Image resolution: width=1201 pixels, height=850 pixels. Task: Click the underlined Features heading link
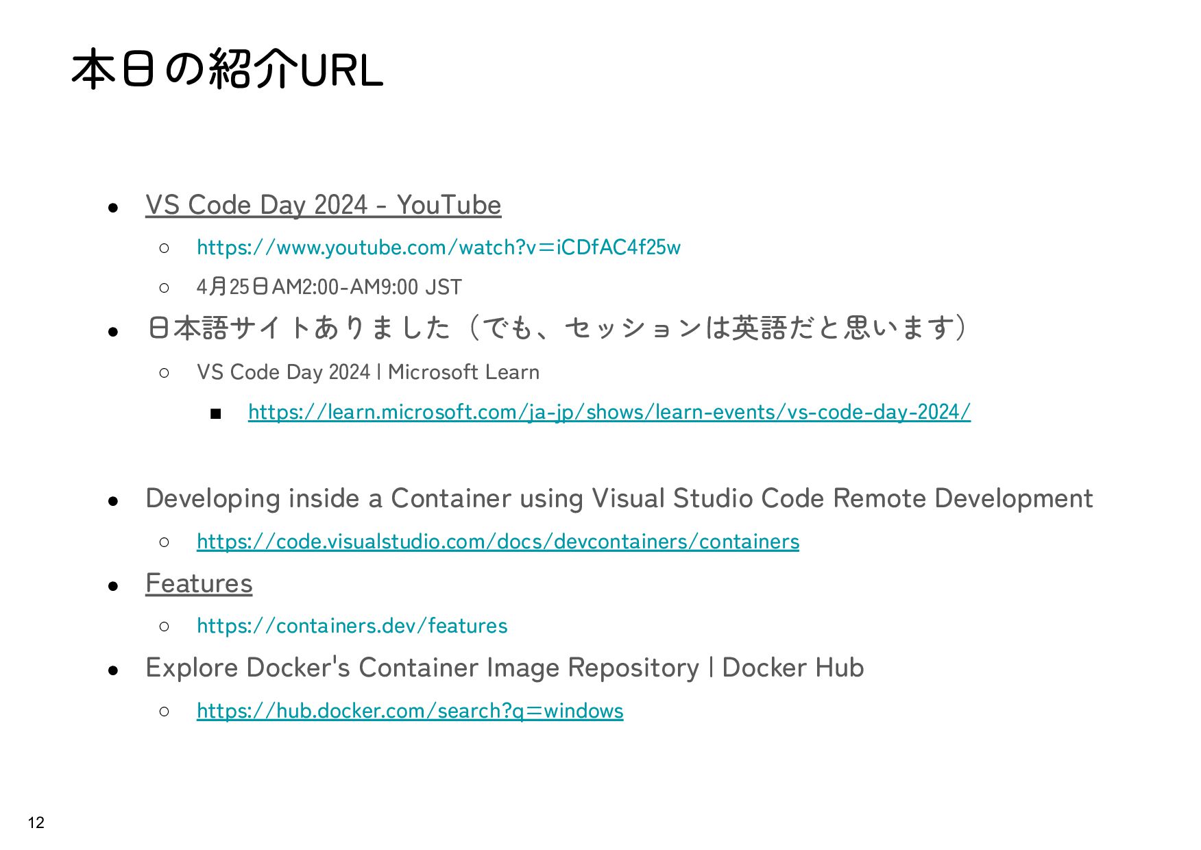(199, 583)
